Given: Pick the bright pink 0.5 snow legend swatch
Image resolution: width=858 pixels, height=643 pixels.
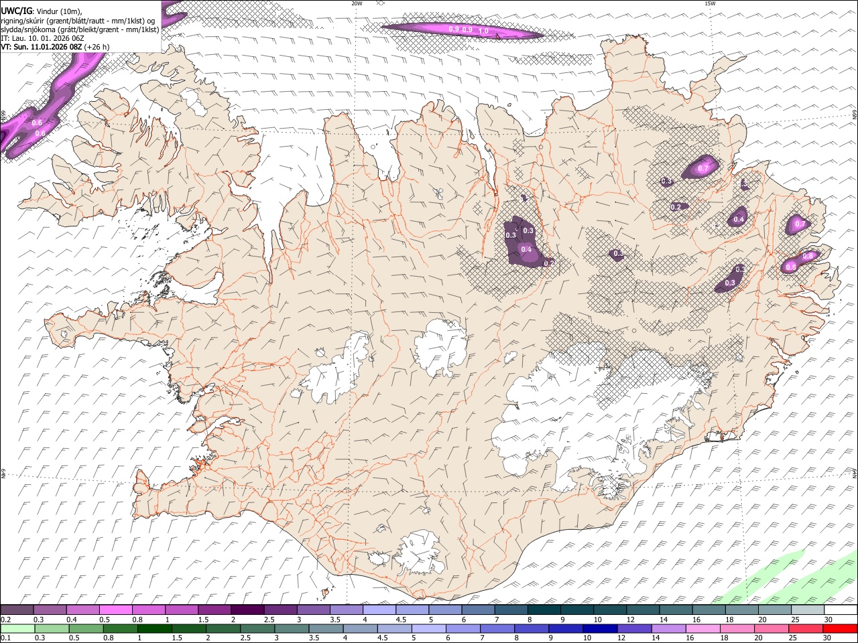Looking at the screenshot, I should (115, 610).
